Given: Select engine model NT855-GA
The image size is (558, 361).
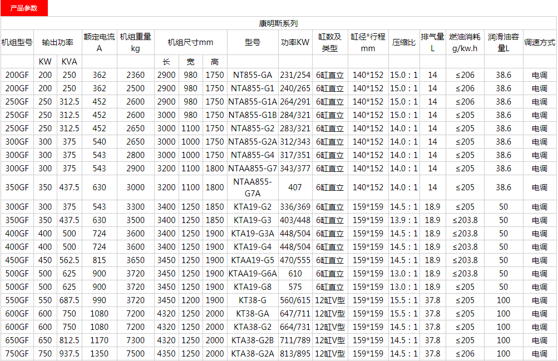Looking at the screenshot, I should tap(253, 75).
